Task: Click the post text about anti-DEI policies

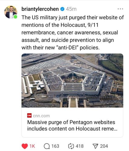Action: 73,33
